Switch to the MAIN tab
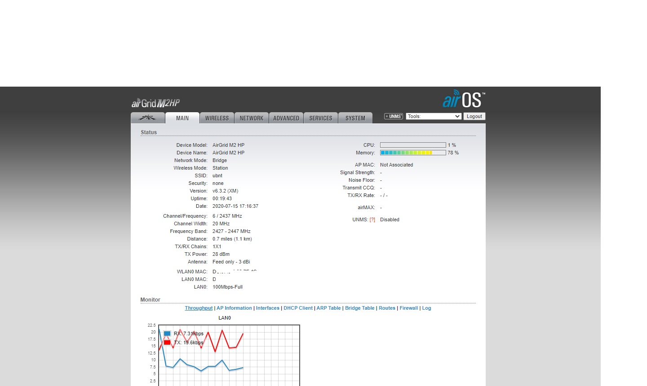This screenshot has height=386, width=647. point(182,118)
